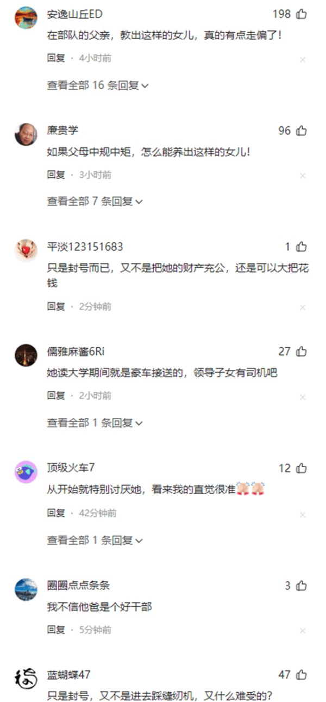Like 儒雅麻酱6Ri's comment with 27 likes
Image resolution: width=326 pixels, height=702 pixels.
pos(302,352)
